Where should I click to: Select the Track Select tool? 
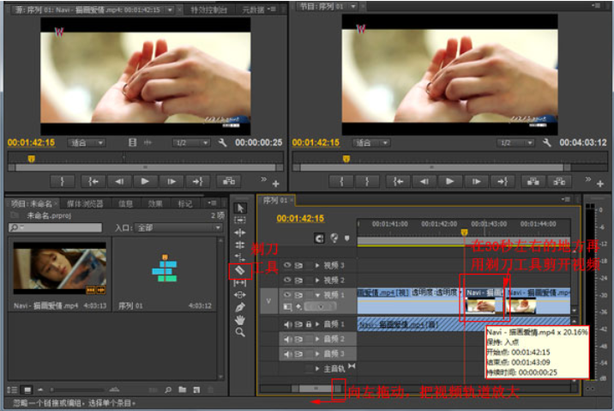point(240,220)
